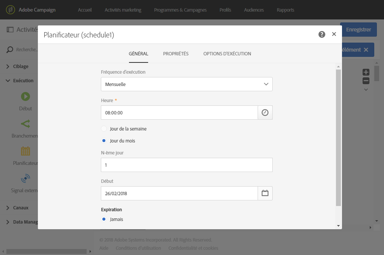Open the Fréquence d'exécution dropdown
This screenshot has width=384, height=255.
pos(187,84)
